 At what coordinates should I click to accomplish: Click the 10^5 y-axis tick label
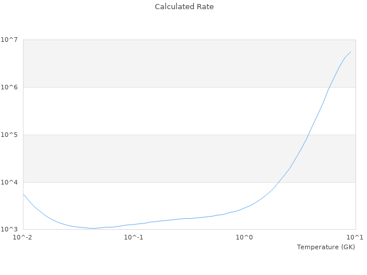[x=10, y=135]
